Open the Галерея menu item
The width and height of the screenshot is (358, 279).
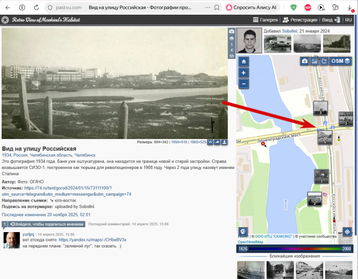tap(265, 20)
